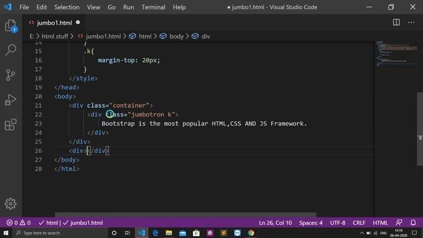Open File Explorer from taskbar

point(169,233)
